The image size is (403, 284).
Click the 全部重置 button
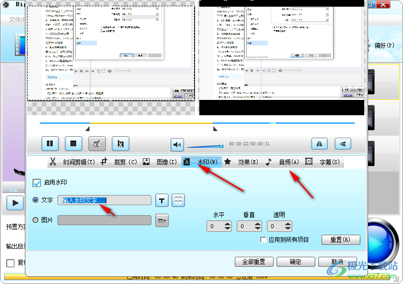[x=253, y=262]
